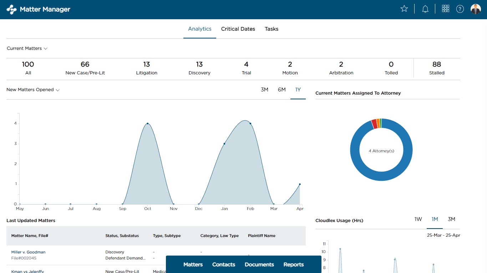Viewport: 487px width, 273px height.
Task: Open the apps grid launcher
Action: point(445,9)
